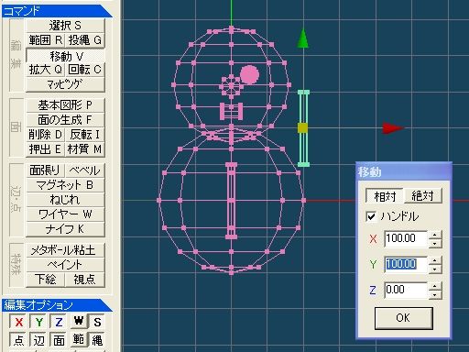Choose 基本図形 P primitive shapes
The image size is (469, 352).
65,105
